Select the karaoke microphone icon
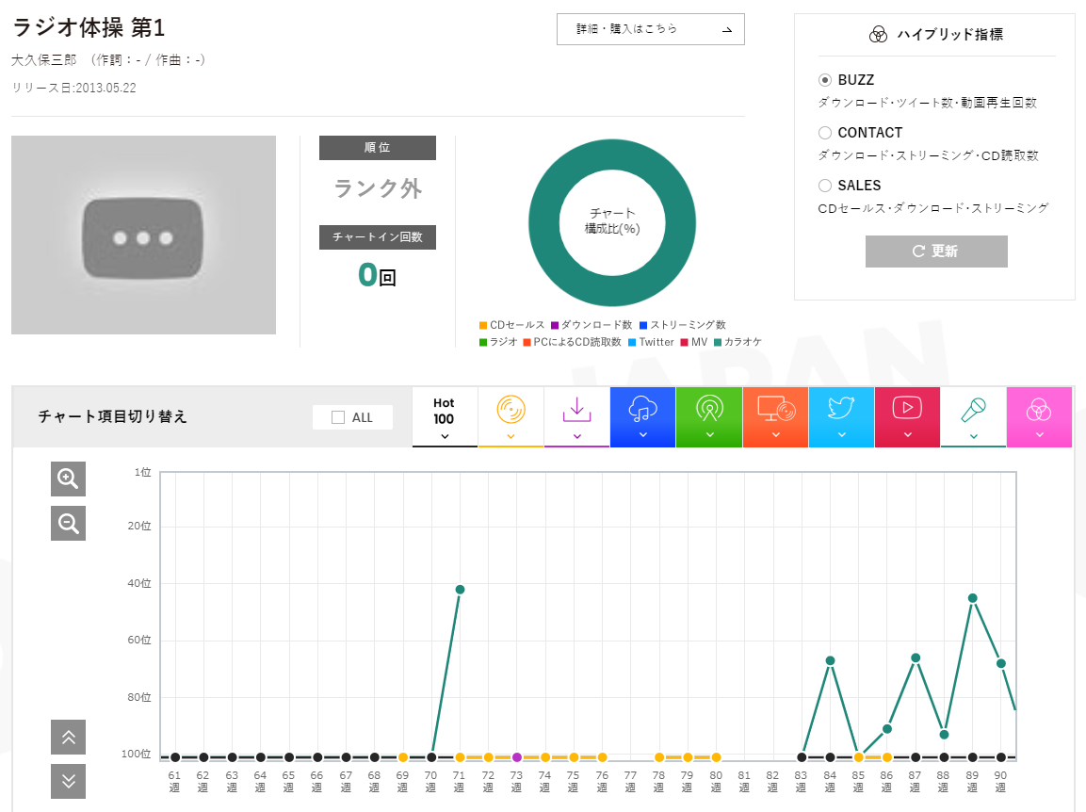 [x=973, y=410]
